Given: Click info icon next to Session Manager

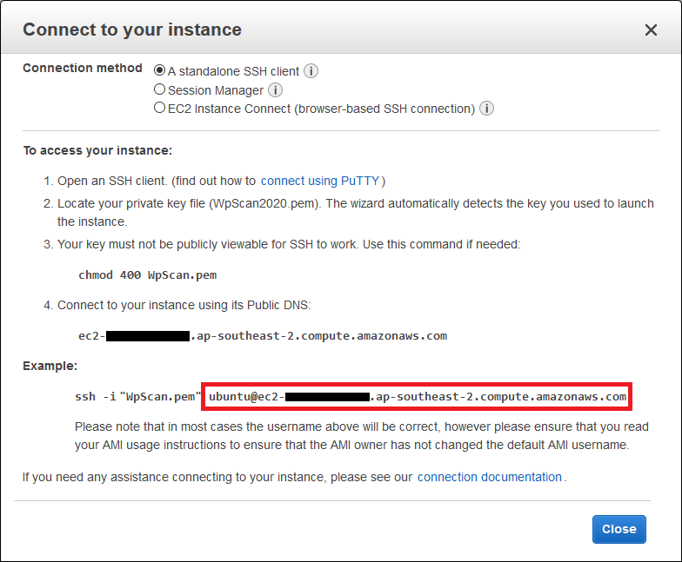Looking at the screenshot, I should (275, 90).
